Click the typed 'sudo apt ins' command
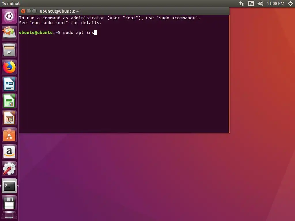Image resolution: width=295 pixels, height=221 pixels. 78,33
